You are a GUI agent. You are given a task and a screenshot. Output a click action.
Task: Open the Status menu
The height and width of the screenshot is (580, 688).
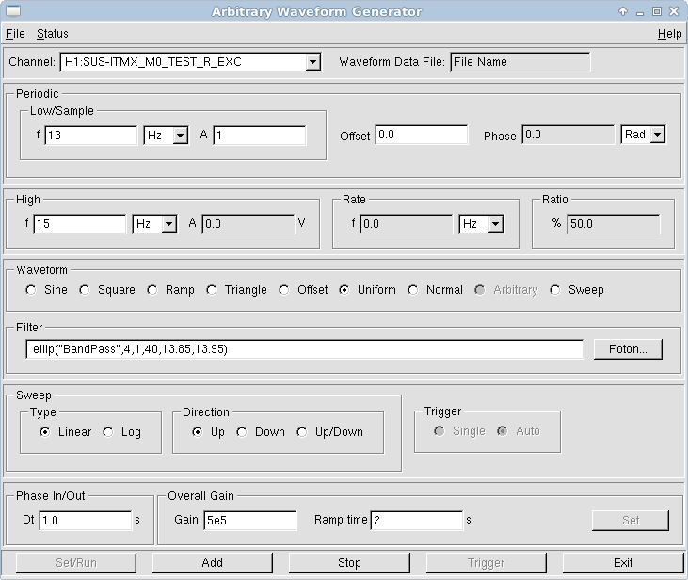pyautogui.click(x=52, y=34)
